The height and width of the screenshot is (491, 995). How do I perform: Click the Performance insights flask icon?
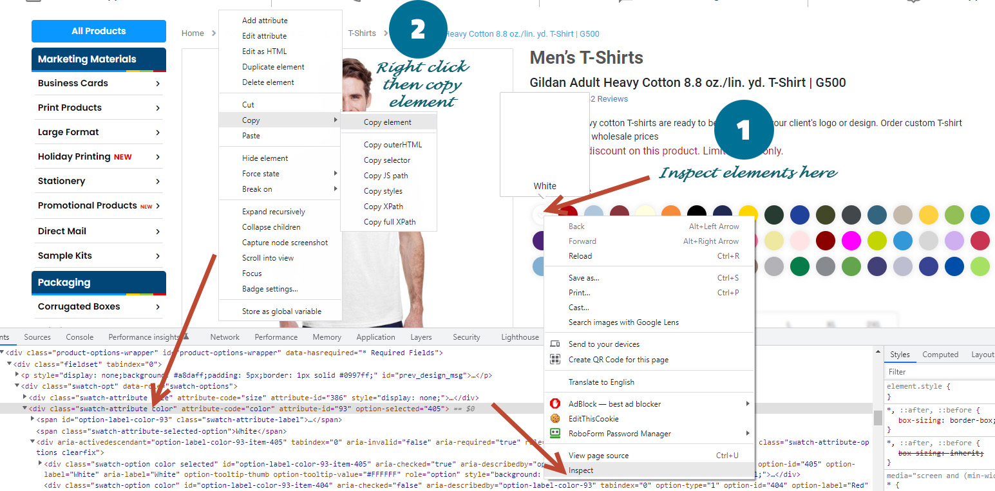click(185, 337)
